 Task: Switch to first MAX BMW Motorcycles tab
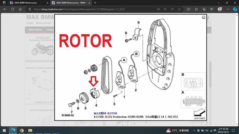click(29, 3)
